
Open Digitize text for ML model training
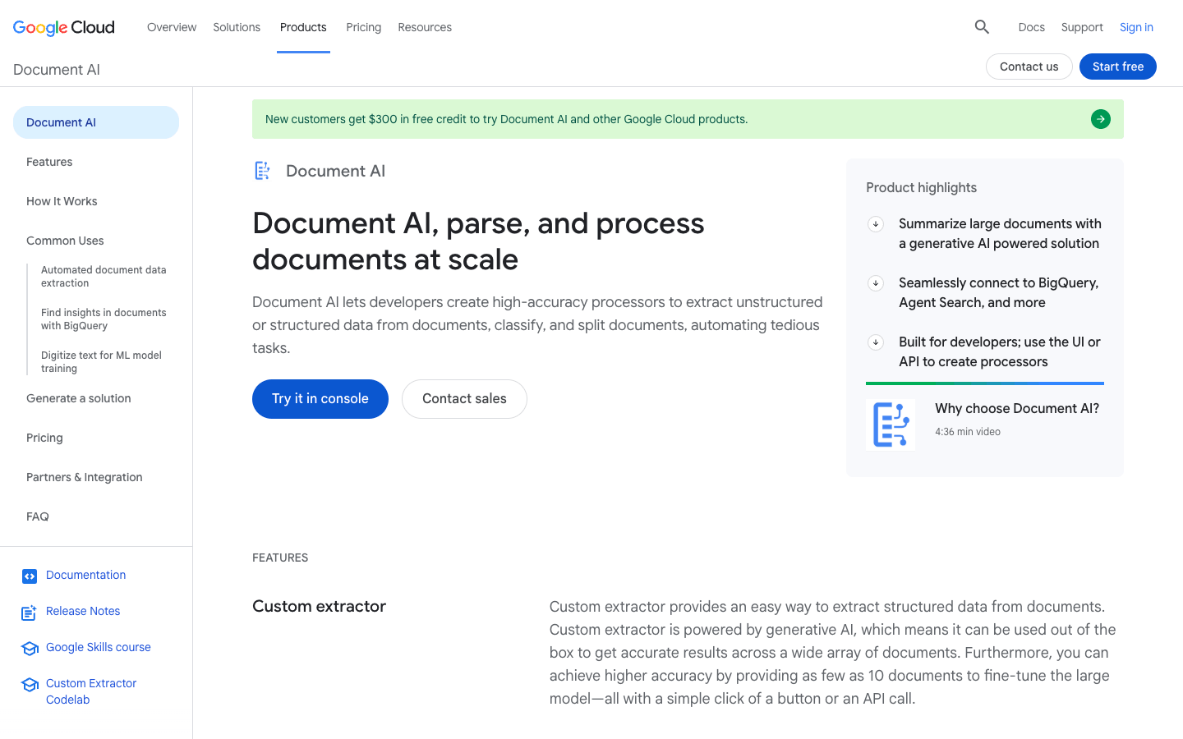(101, 362)
